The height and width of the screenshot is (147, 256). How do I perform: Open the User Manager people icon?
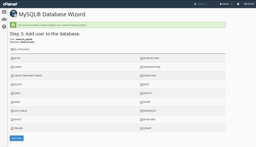click(x=4, y=19)
